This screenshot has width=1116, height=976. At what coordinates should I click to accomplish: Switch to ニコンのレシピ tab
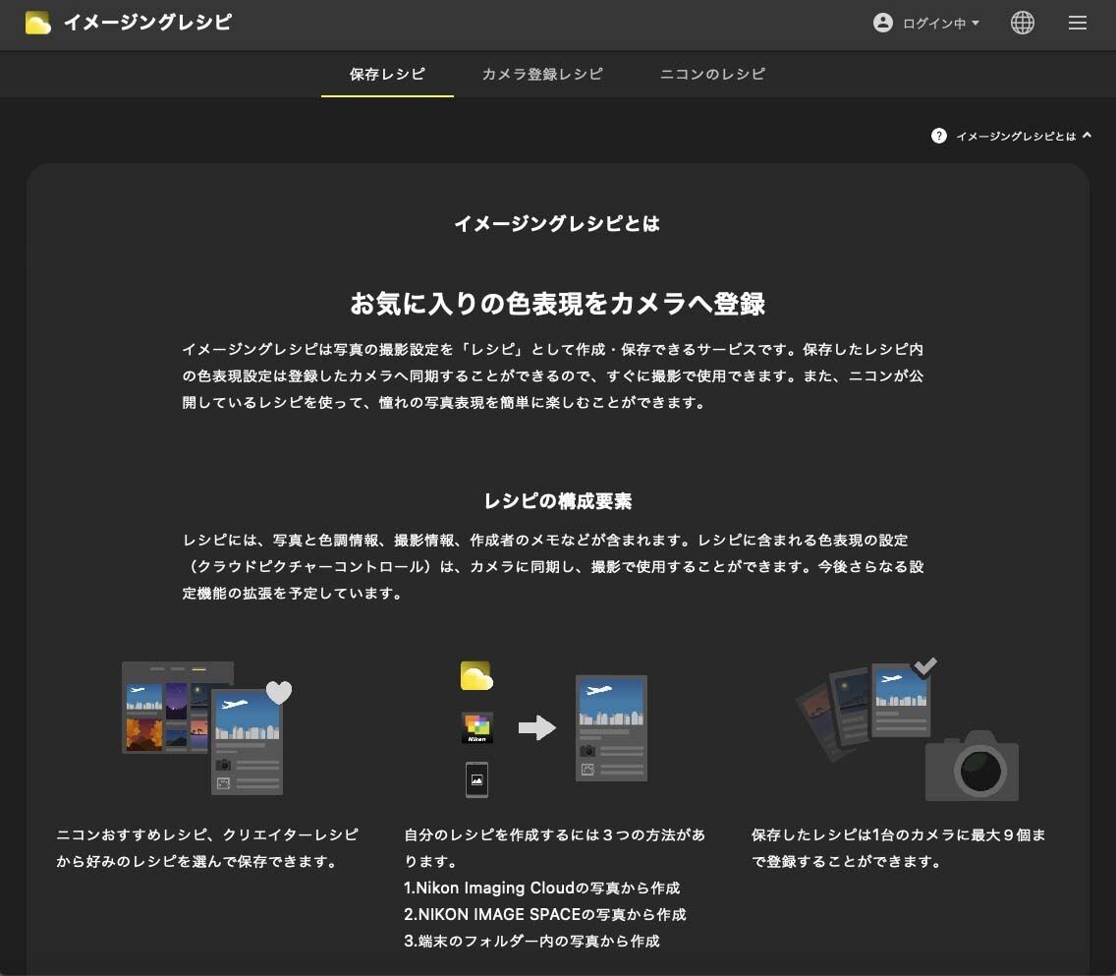pos(711,74)
